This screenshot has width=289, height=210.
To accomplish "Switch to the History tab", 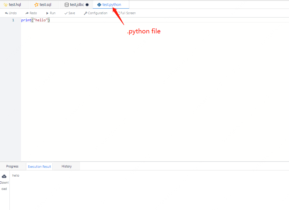I will coord(67,166).
